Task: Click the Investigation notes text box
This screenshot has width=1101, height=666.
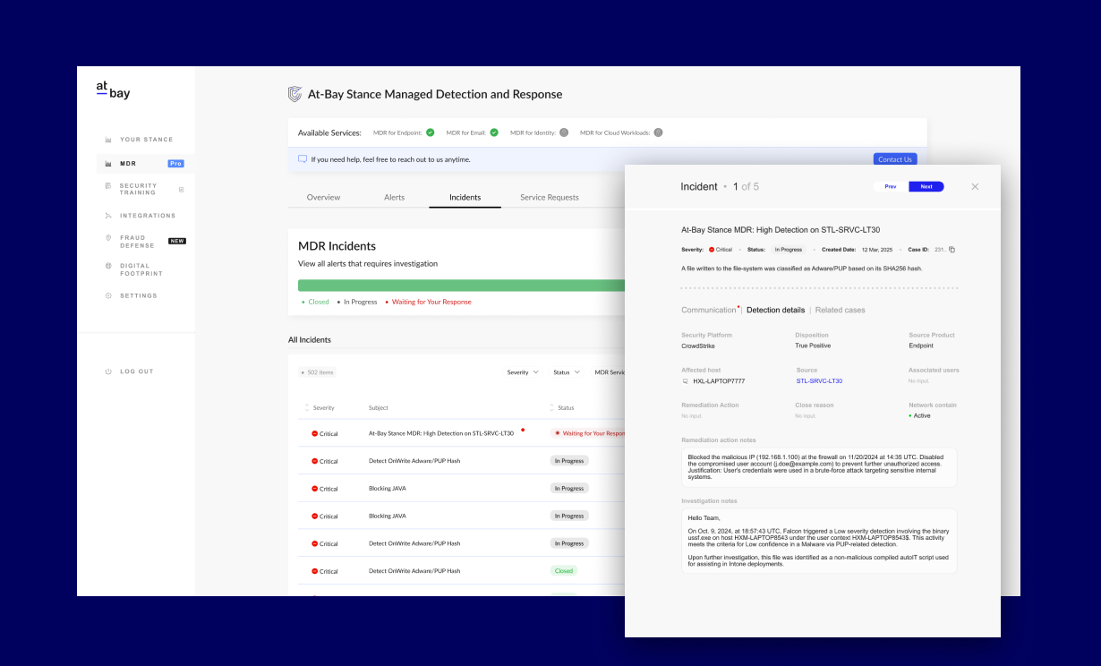Action: [818, 541]
